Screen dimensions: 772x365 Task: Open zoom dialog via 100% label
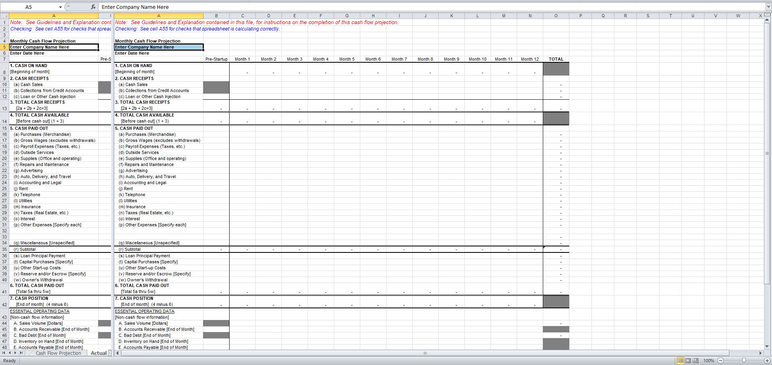pos(708,361)
